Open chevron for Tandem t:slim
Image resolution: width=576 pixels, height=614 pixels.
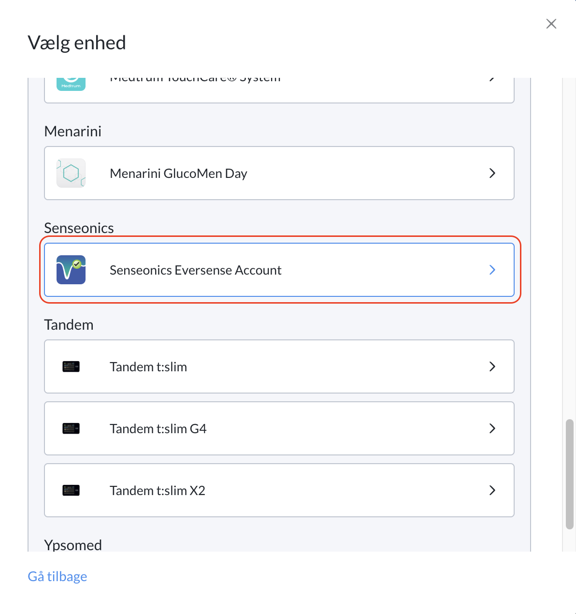(492, 366)
